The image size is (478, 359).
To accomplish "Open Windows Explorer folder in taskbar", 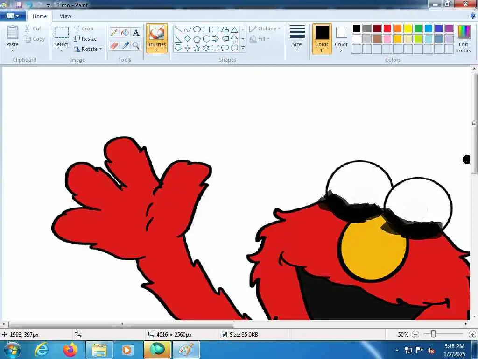I will pos(99,350).
